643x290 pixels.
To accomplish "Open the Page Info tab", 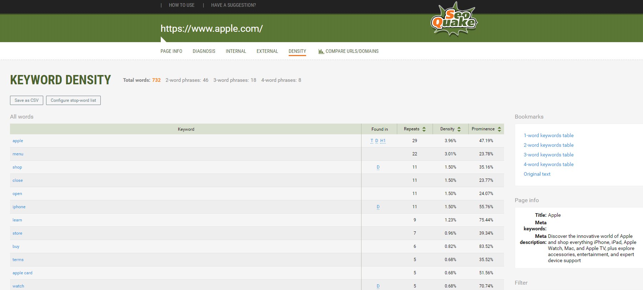I will [x=171, y=51].
